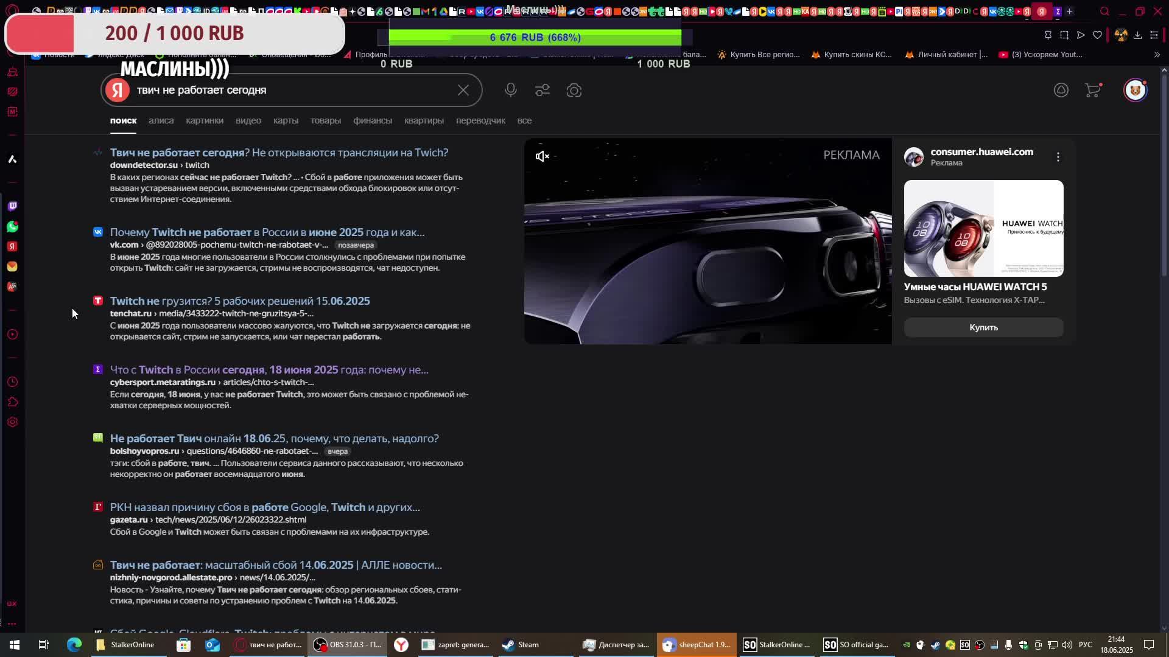Open the все services tab
Image resolution: width=1169 pixels, height=657 pixels.
(x=525, y=120)
